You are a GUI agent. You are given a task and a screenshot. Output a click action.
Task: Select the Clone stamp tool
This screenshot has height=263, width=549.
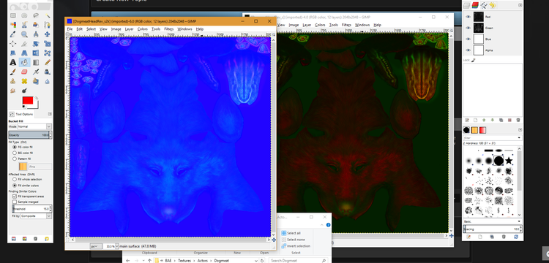click(x=13, y=81)
